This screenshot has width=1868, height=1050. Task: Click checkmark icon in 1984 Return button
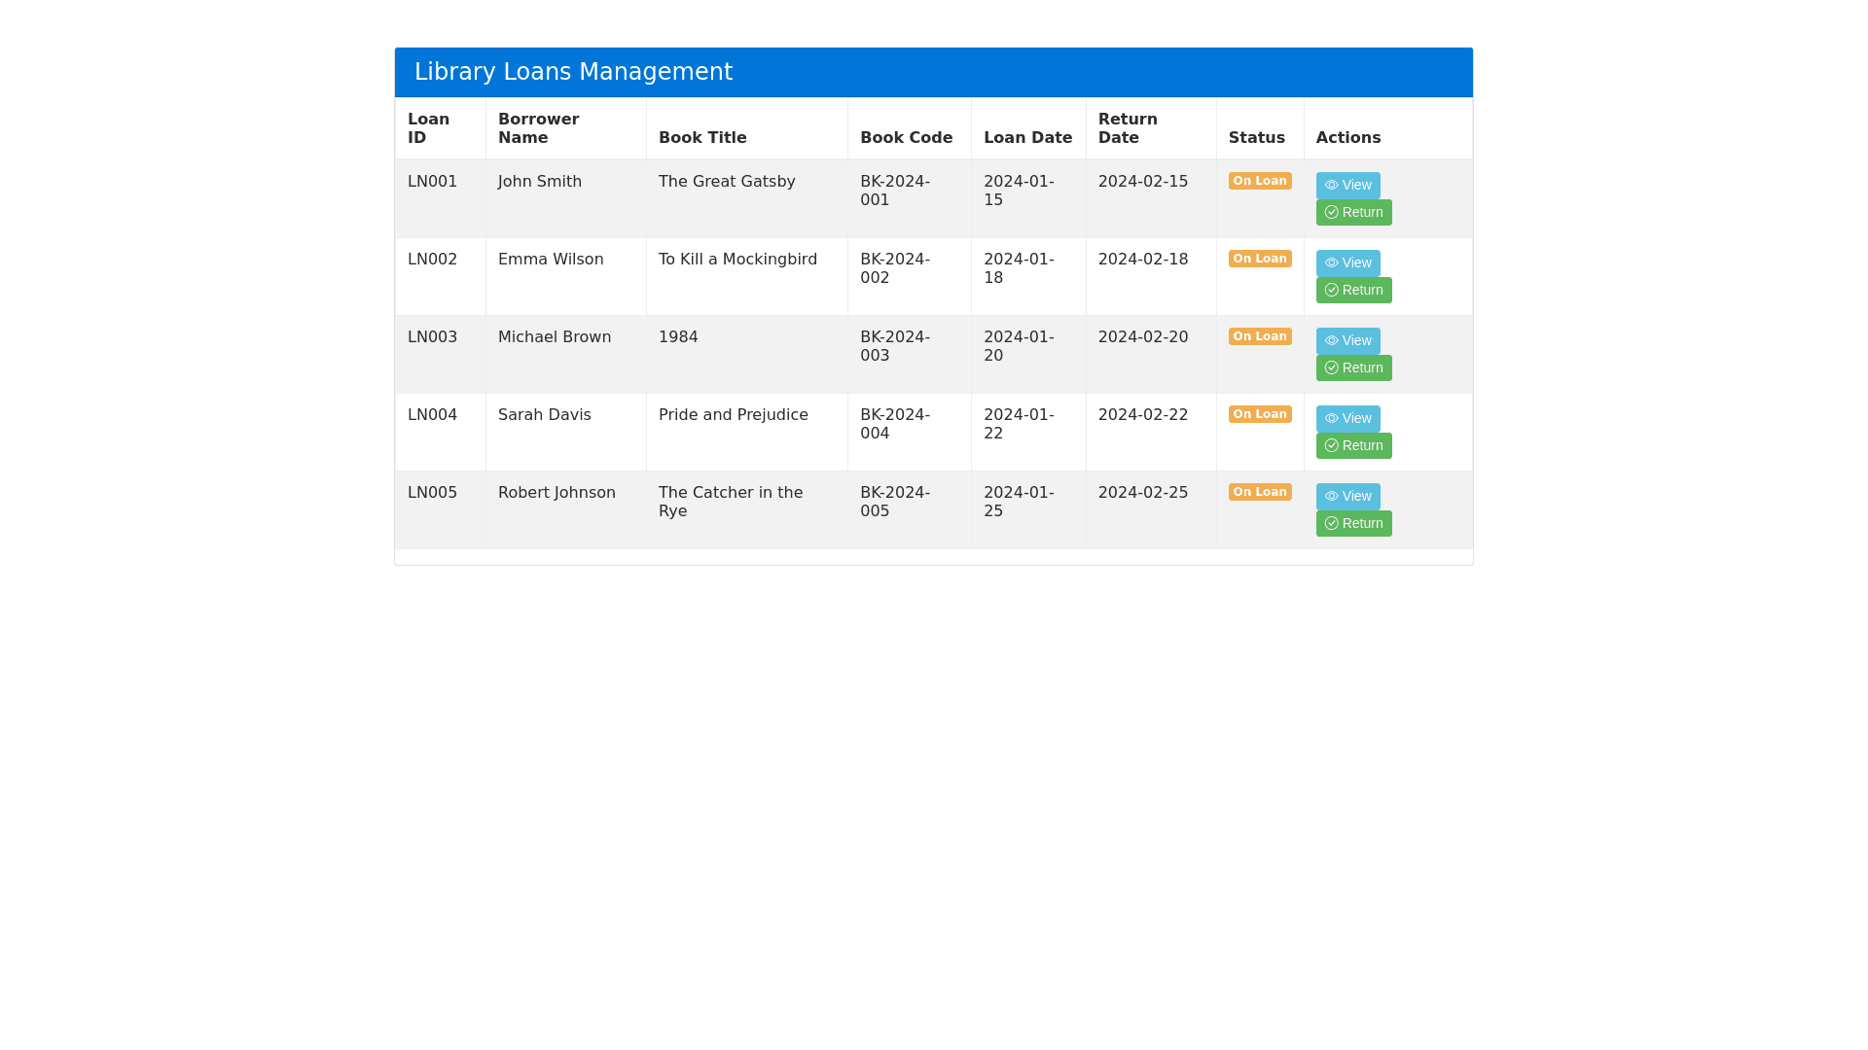tap(1331, 367)
